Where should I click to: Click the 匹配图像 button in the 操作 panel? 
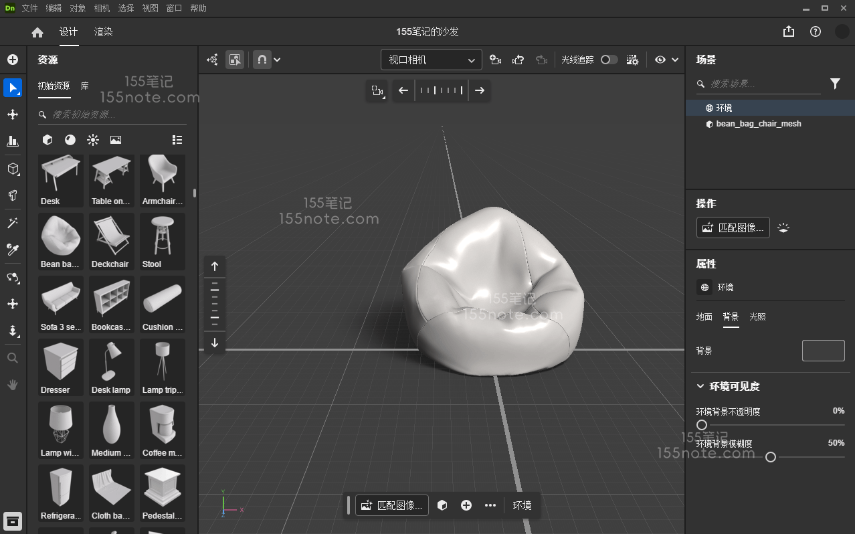[x=733, y=228]
